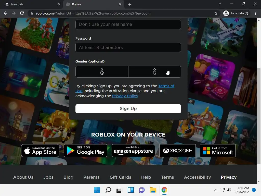Open the Help footer link
Image resolution: width=261 pixels, height=196 pixels.
[x=146, y=177]
